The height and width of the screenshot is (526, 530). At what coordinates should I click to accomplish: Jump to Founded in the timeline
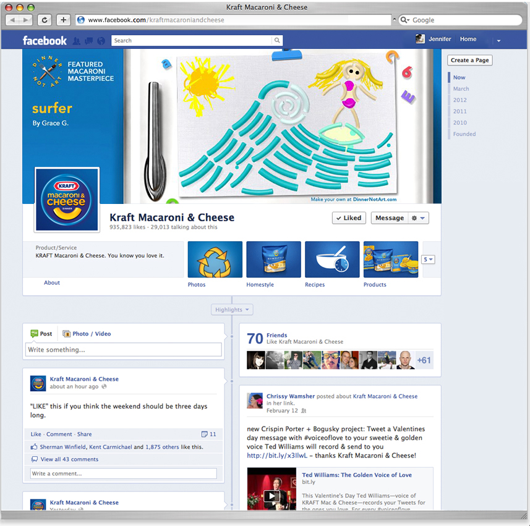(x=464, y=134)
